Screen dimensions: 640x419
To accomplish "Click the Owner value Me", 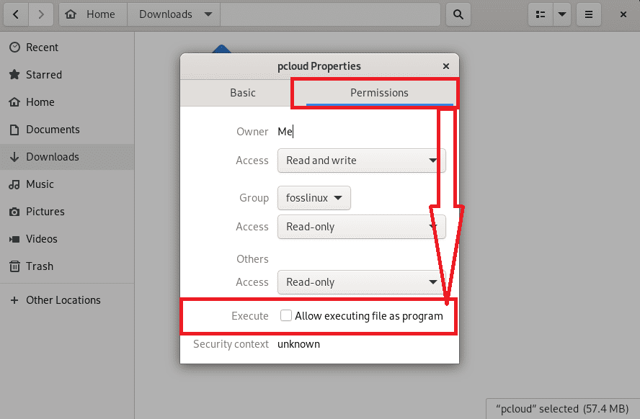I will point(285,132).
